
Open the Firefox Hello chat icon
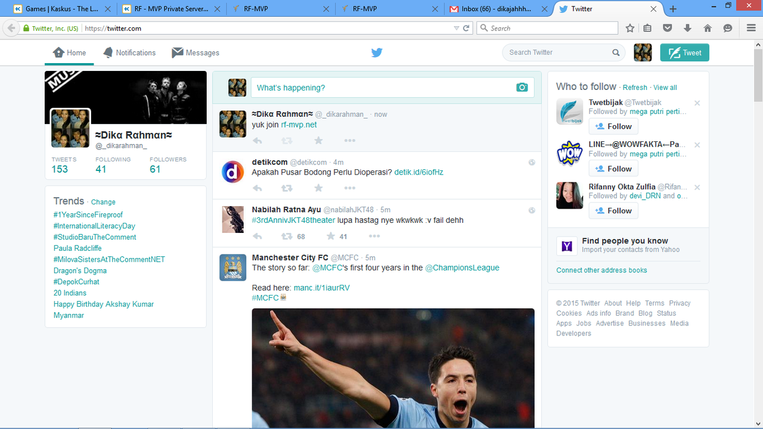pos(728,28)
